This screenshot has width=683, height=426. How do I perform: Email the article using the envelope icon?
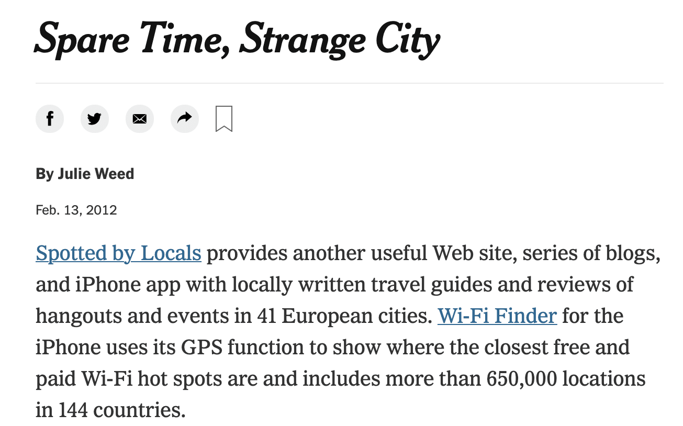[140, 119]
